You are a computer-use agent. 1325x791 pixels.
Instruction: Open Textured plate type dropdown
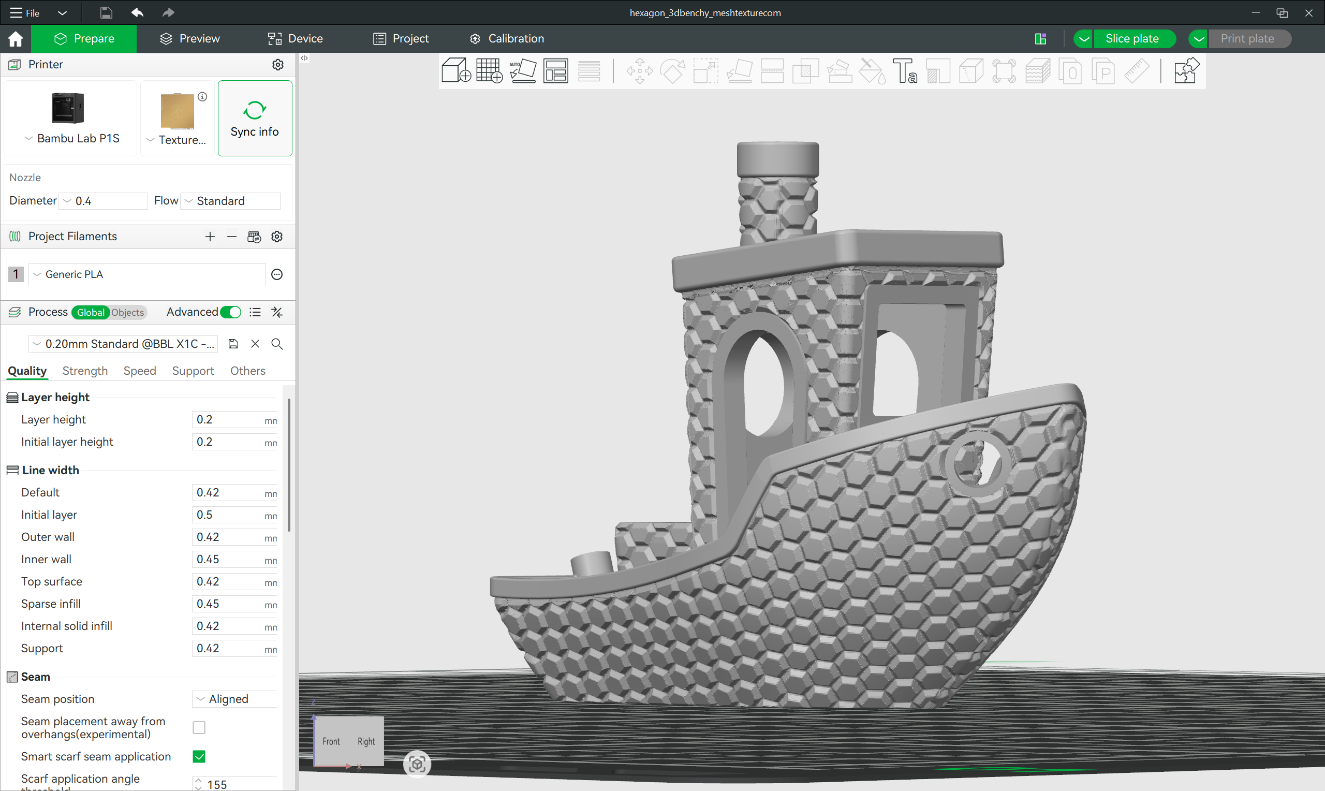click(x=176, y=140)
